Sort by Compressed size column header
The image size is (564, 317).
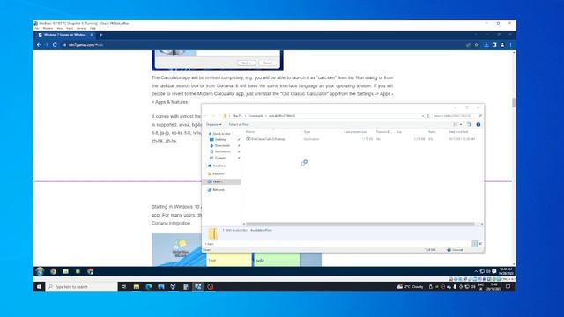355,132
